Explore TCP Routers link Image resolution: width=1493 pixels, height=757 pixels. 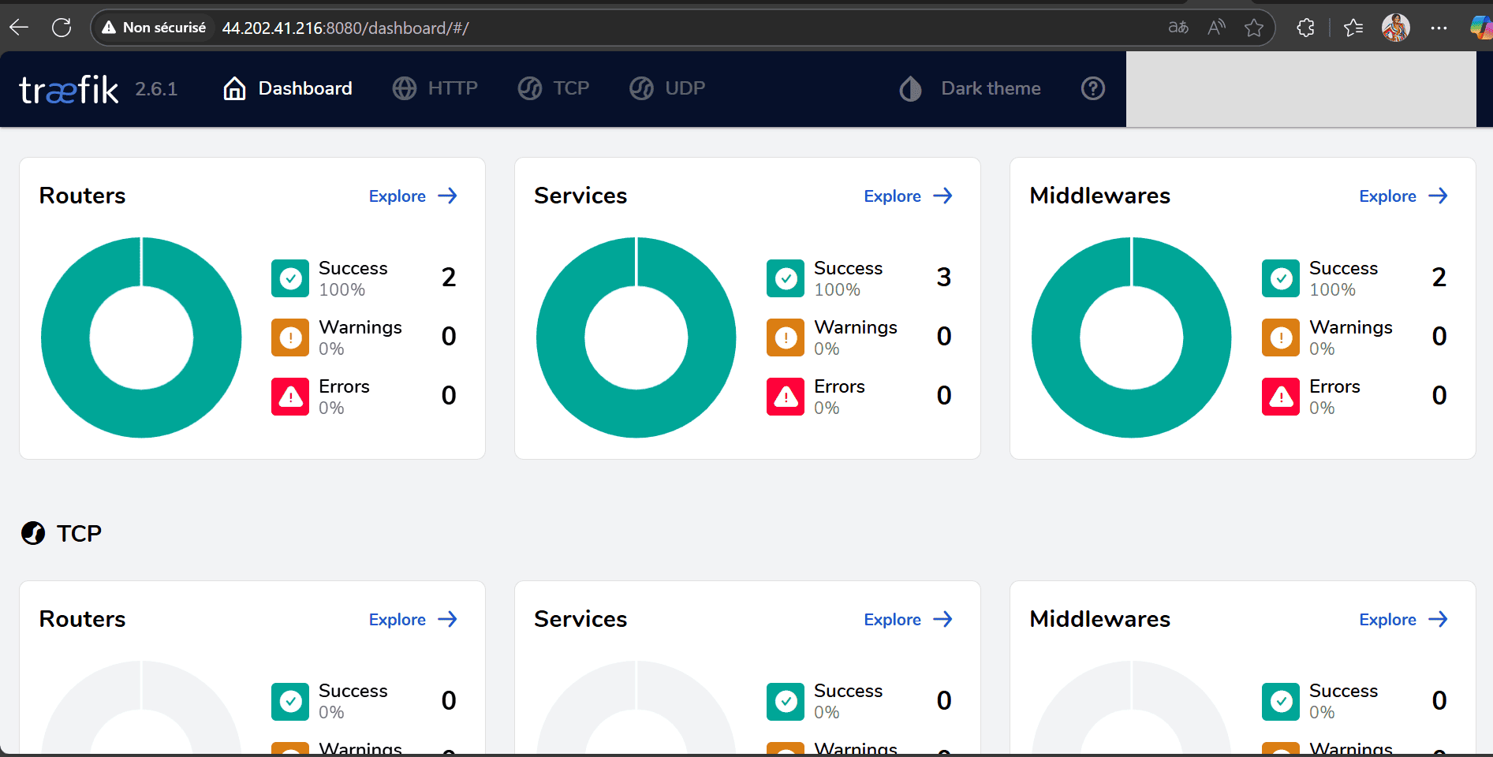point(412,620)
